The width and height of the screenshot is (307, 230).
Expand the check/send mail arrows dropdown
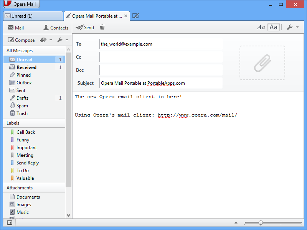(x=46, y=40)
